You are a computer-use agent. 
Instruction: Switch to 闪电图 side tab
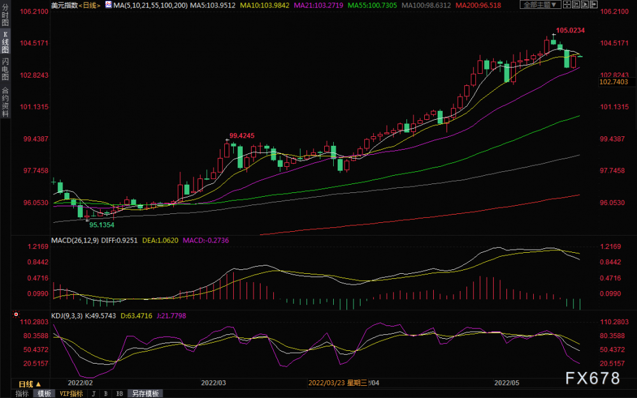pyautogui.click(x=5, y=69)
